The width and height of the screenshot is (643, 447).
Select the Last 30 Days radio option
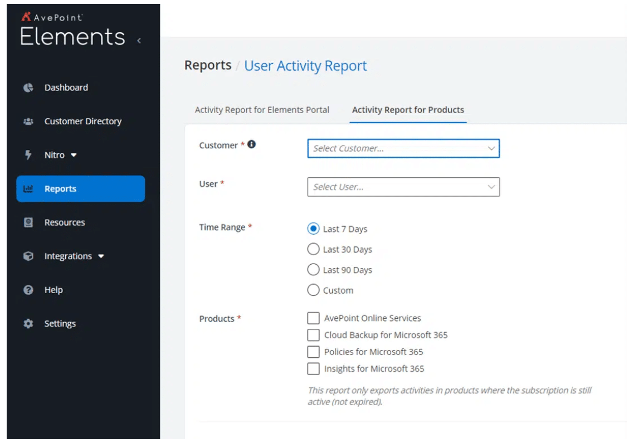(314, 249)
